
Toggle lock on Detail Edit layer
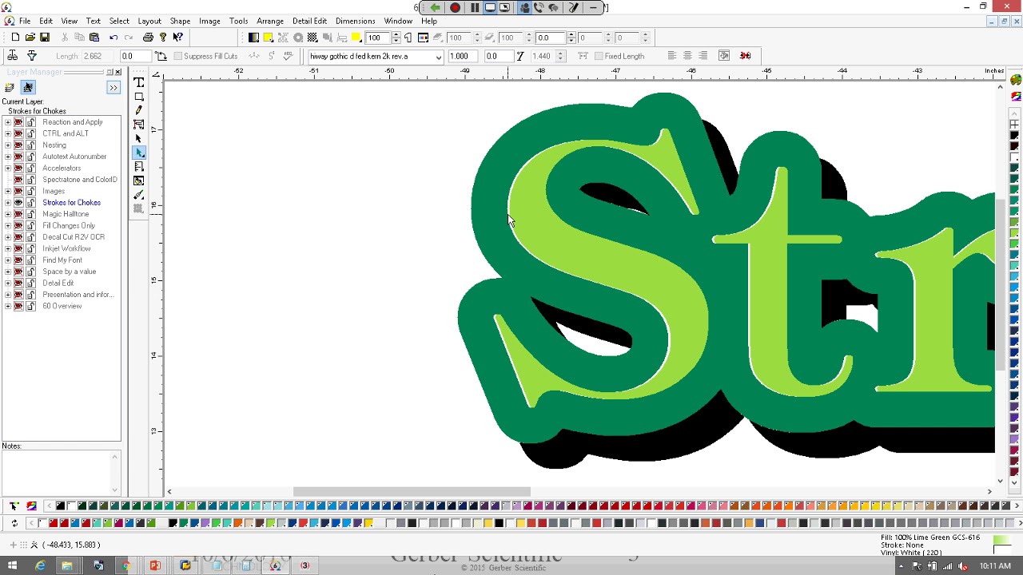tap(30, 284)
